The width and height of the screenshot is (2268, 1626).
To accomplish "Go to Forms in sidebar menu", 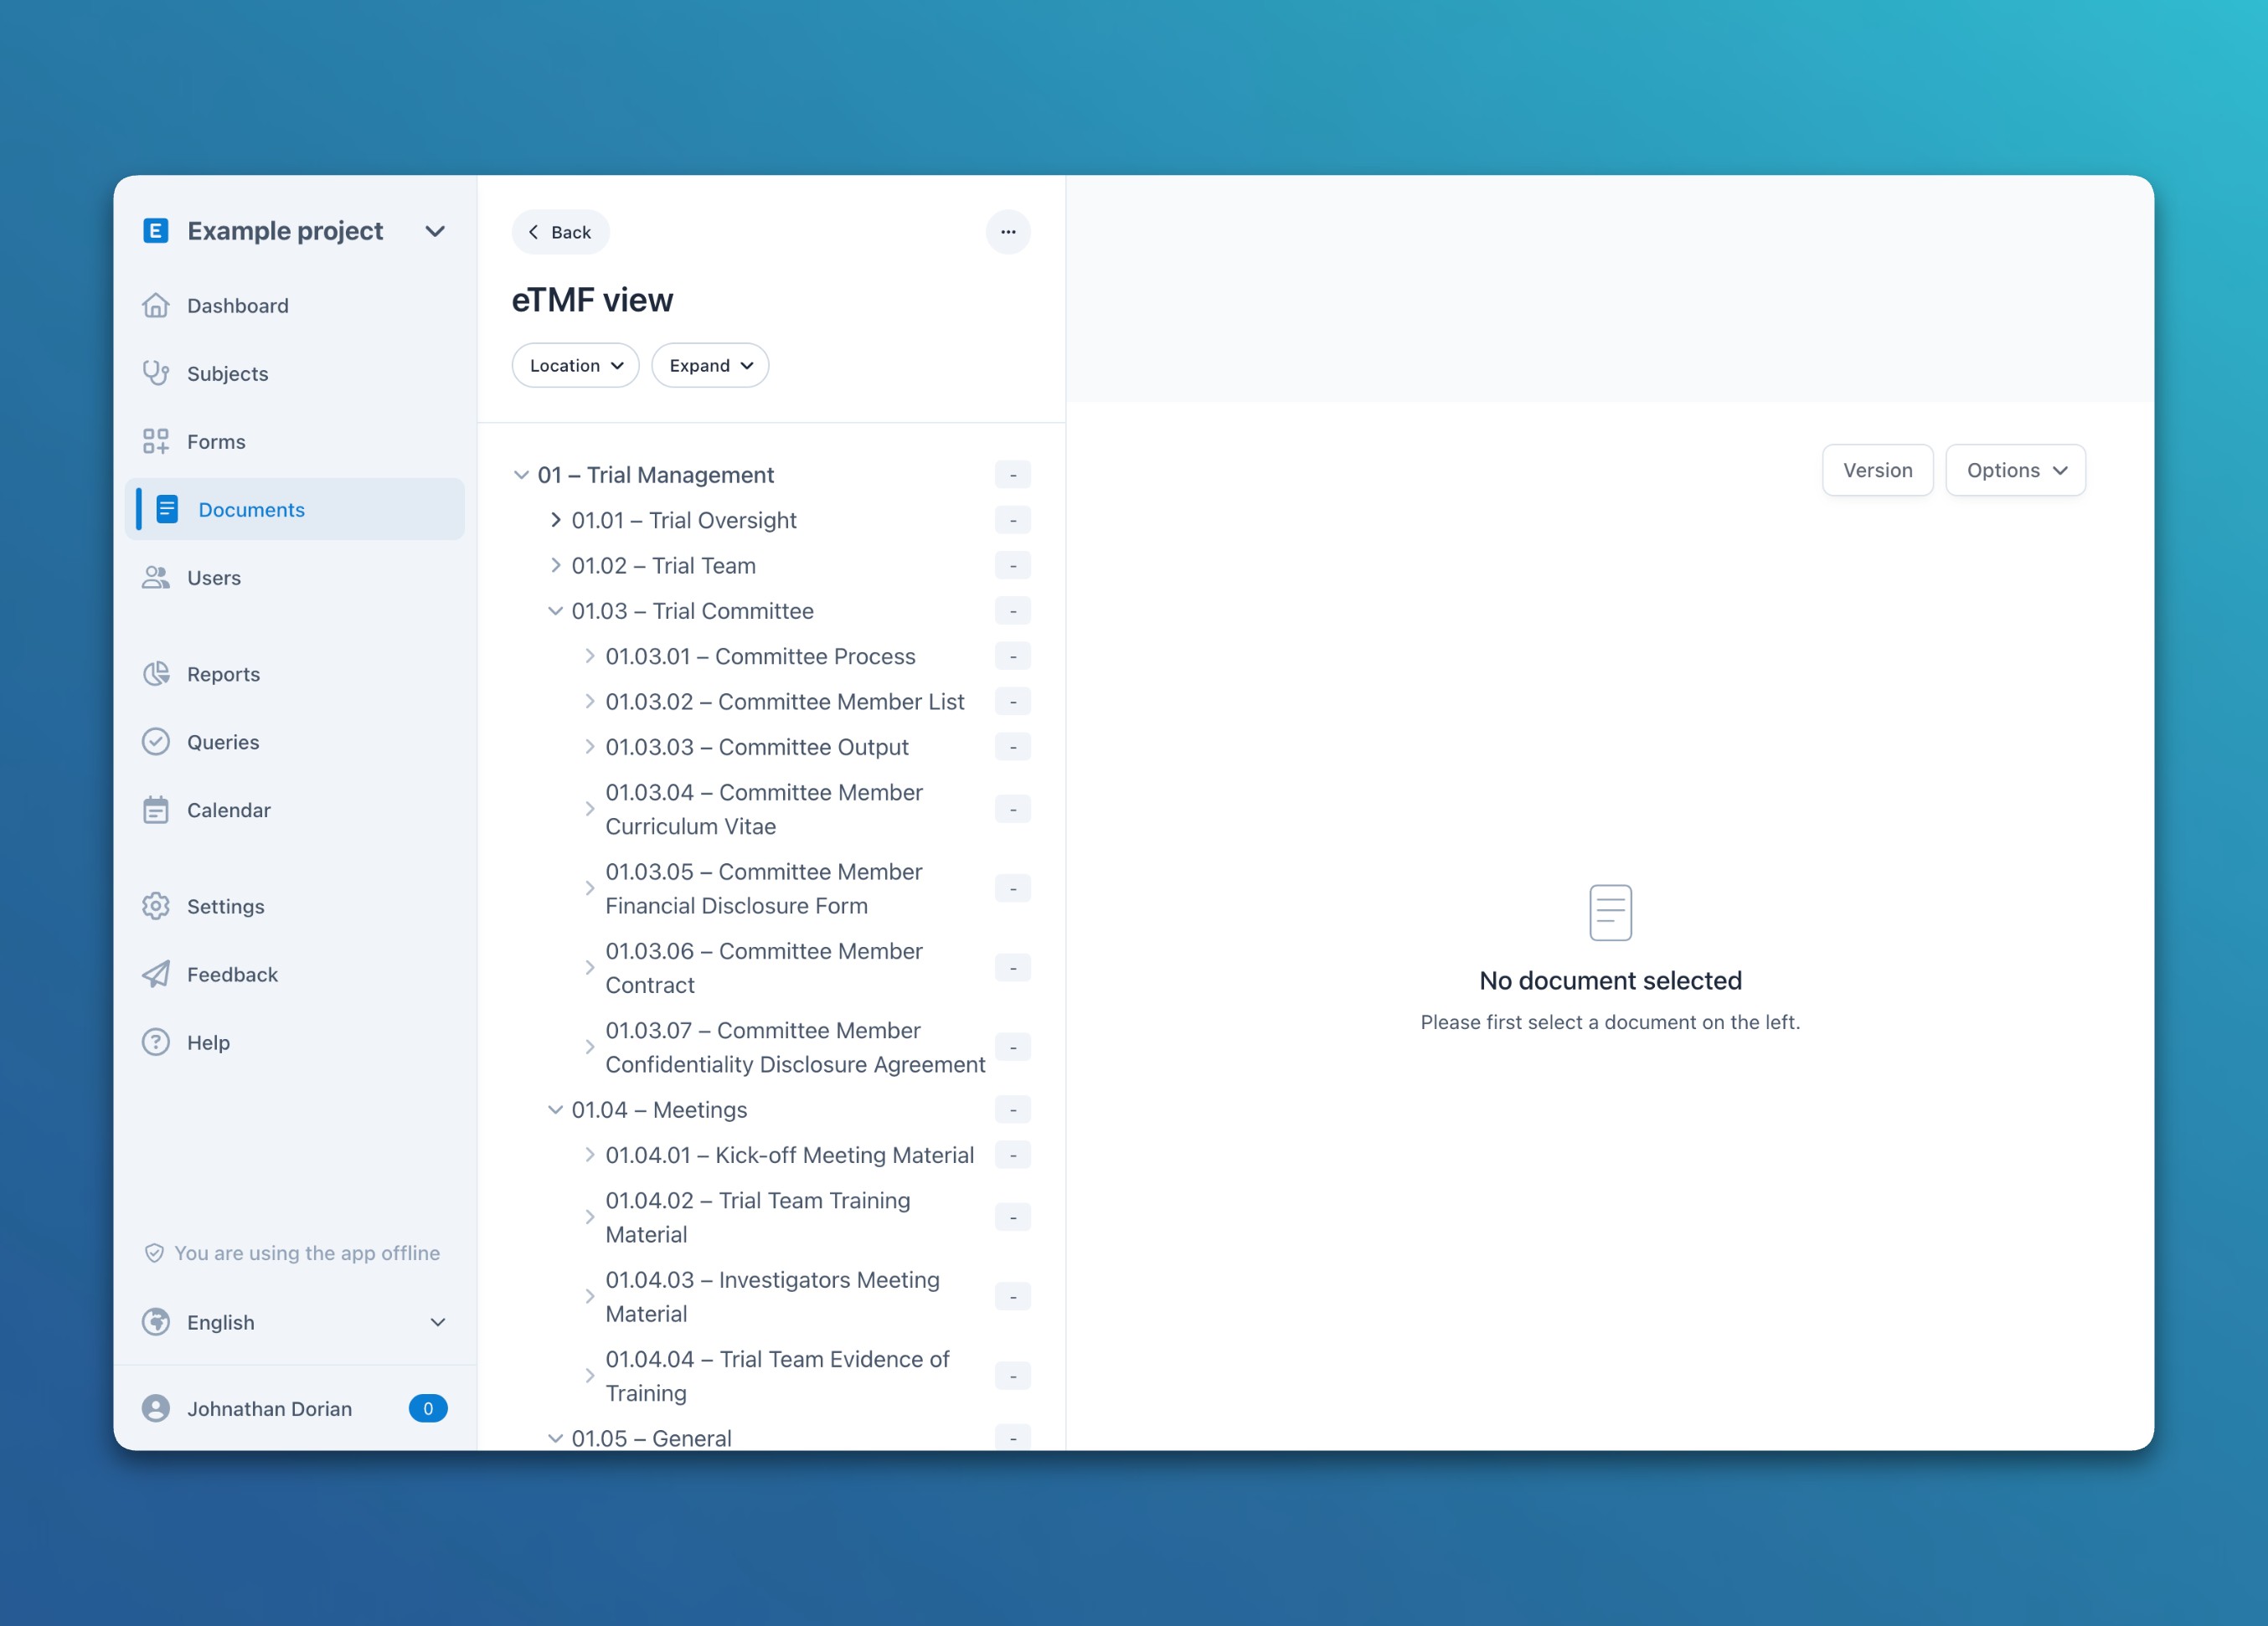I will click(295, 442).
